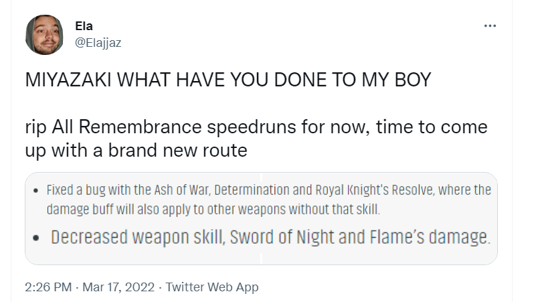Image resolution: width=534 pixels, height=302 pixels.
Task: Click the 2:26 PM timestamp
Action: click(x=48, y=287)
